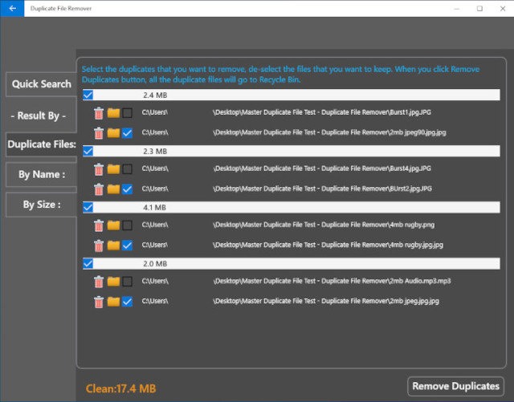Click the 4.1 MB group size label
Screen dimensions: 514x402
[x=154, y=207]
